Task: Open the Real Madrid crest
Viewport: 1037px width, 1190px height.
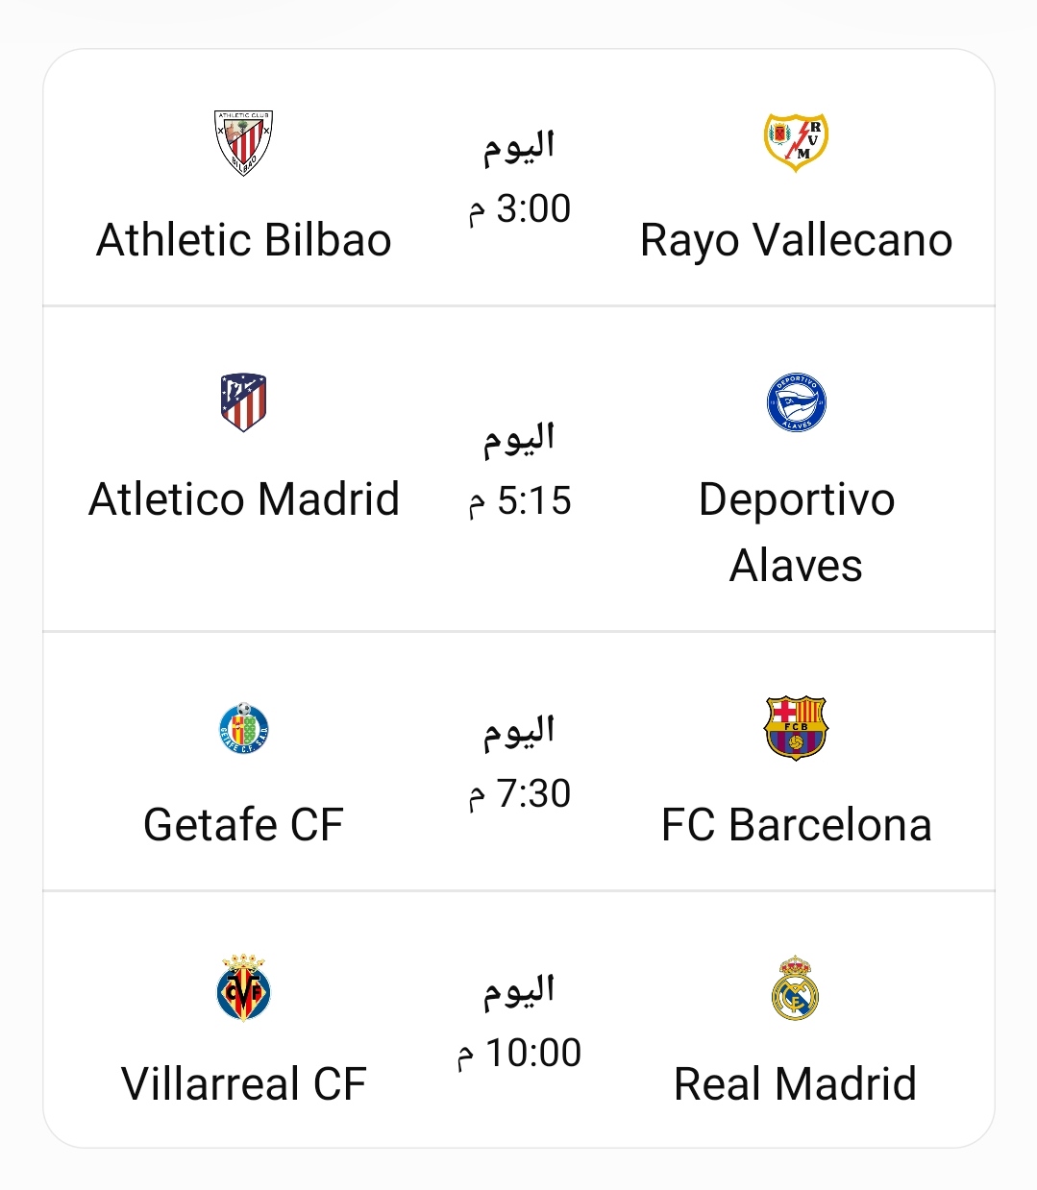Action: [x=796, y=987]
